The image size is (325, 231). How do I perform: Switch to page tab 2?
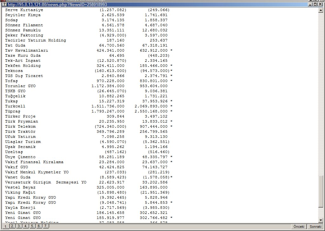(x=12, y=226)
